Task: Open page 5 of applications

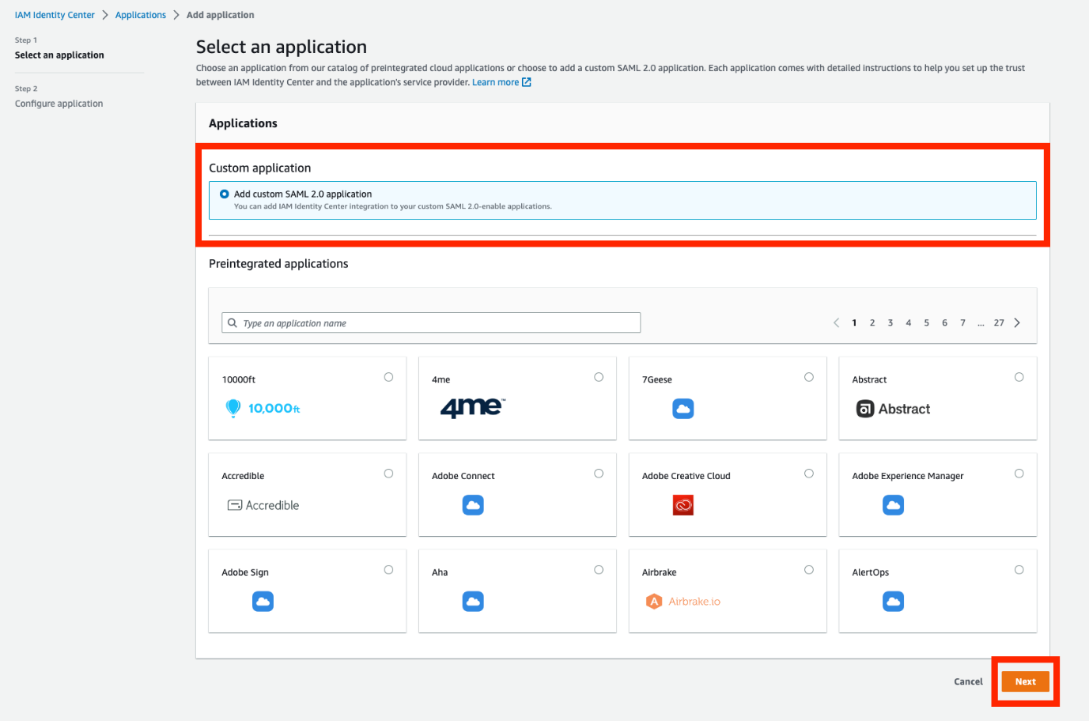Action: [x=927, y=323]
